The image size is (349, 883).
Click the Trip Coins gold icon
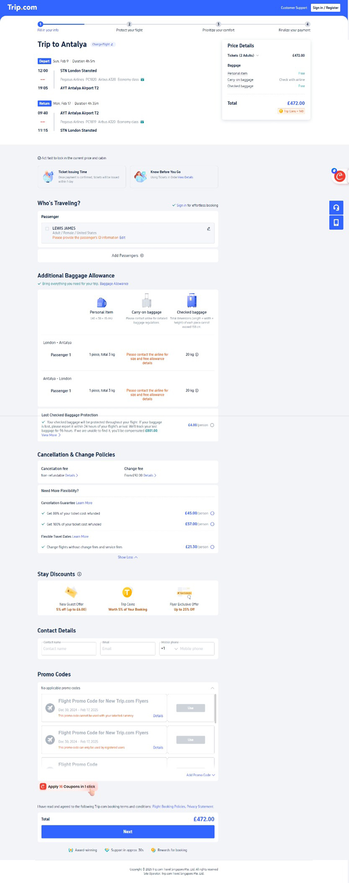coord(127,592)
